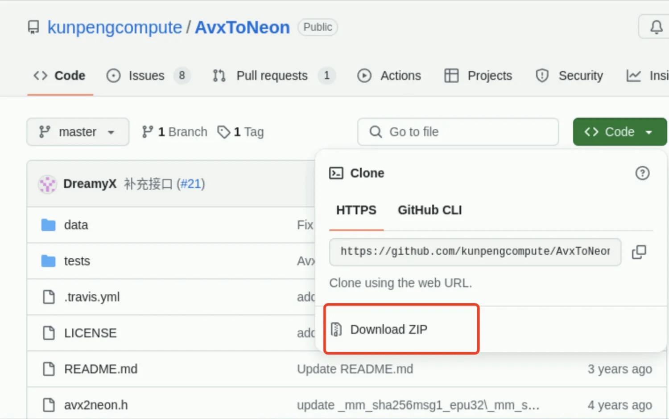Open the avx2neon.h file
The width and height of the screenshot is (669, 419).
(x=96, y=405)
